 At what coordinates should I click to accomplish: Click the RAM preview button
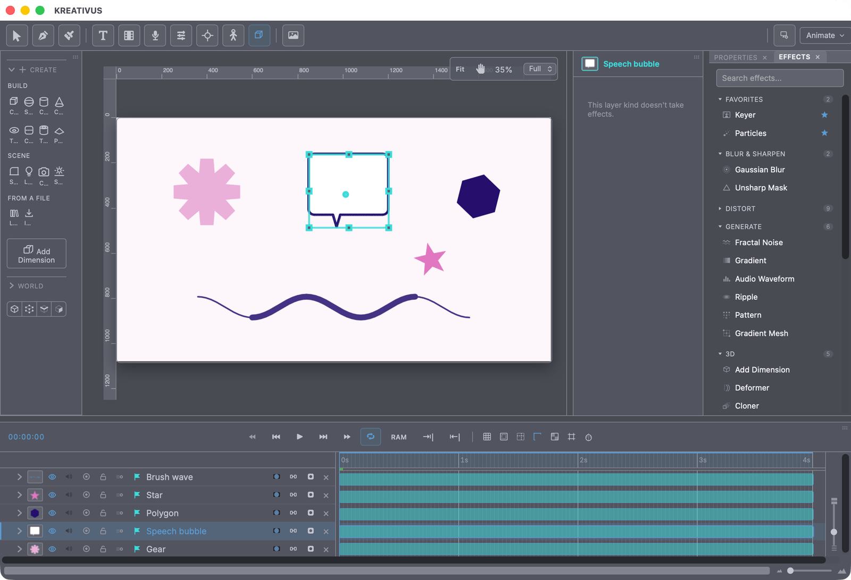click(x=399, y=437)
